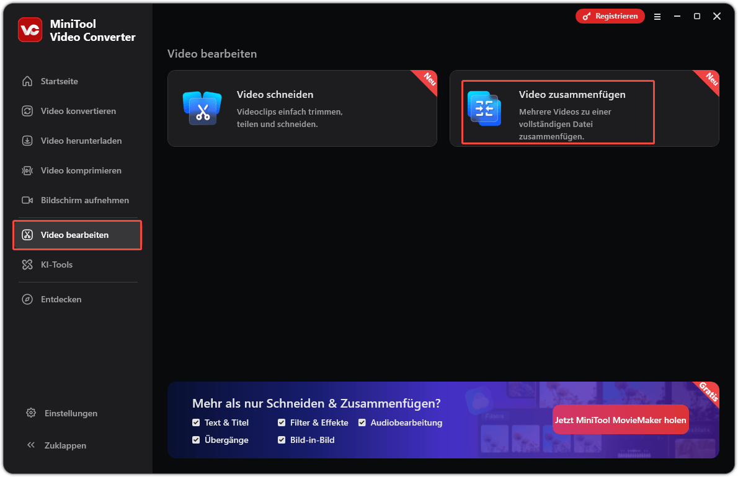
Task: Minimize the application window
Action: [677, 17]
